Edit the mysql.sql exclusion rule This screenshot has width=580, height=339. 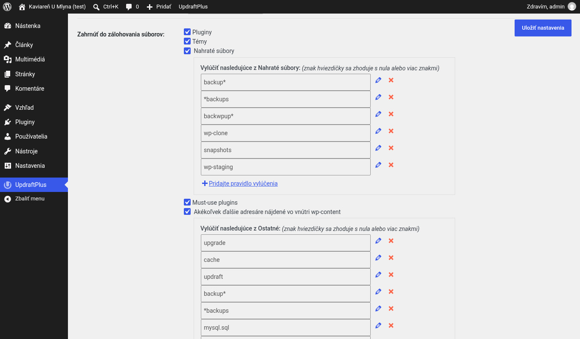pos(378,325)
